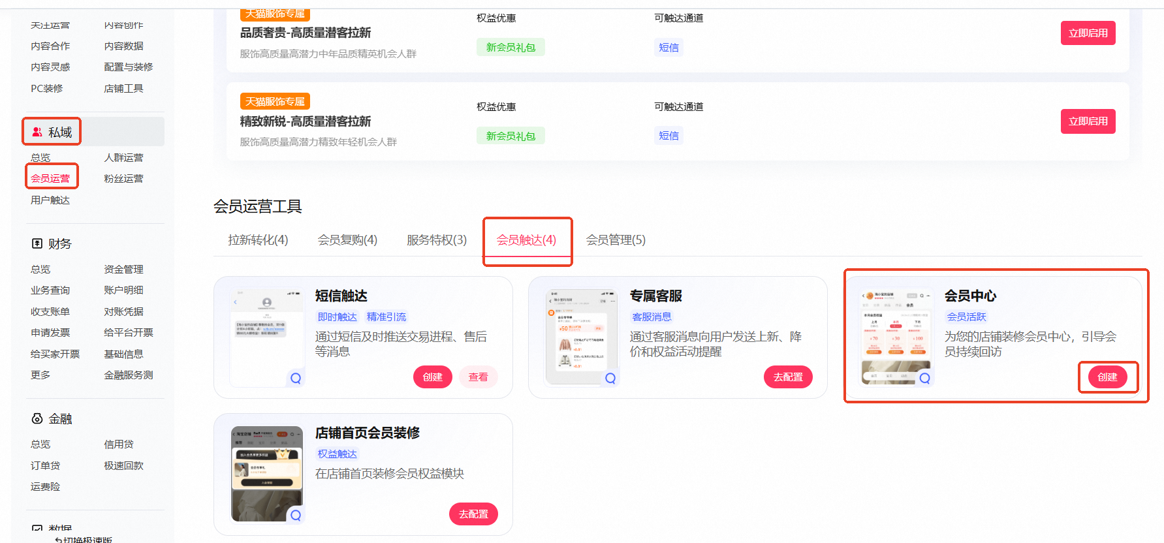Open 运费险 in the sidebar

45,486
